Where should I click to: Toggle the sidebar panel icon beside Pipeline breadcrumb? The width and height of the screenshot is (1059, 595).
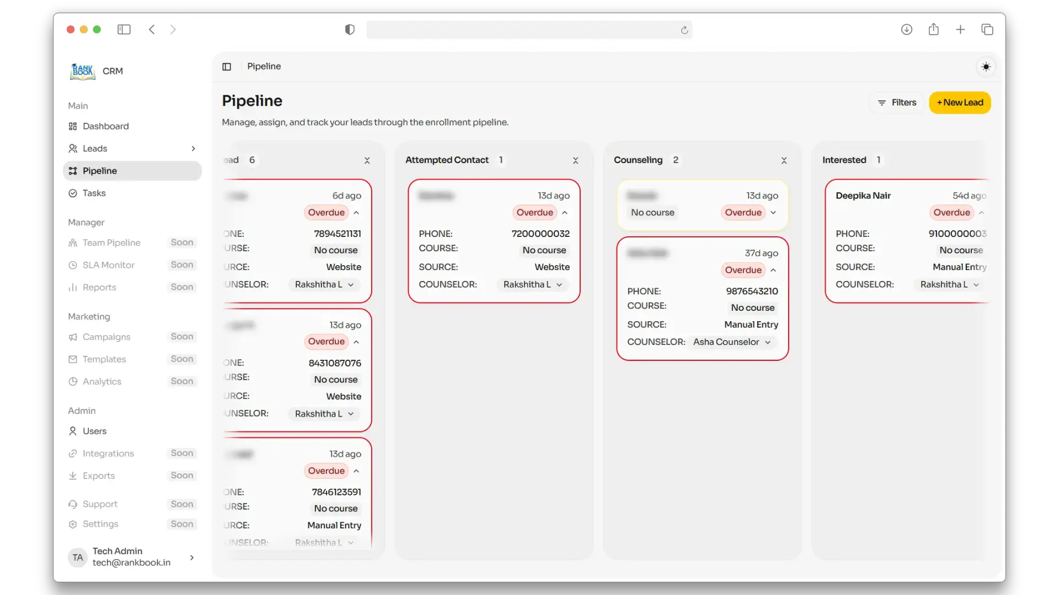point(227,67)
